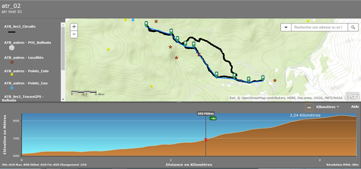Screen dimensions: 361x169
Task: Click the ATR_les3_Circuits black line symbol
Action: [x=12, y=32]
